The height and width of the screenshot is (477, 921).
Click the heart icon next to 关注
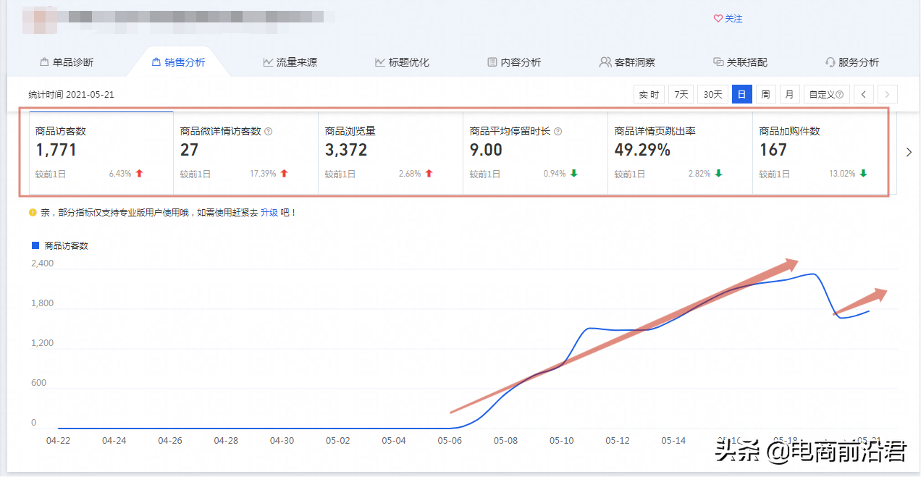(717, 19)
